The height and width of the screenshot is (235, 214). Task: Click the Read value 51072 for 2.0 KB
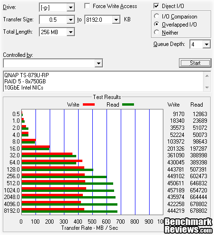tap(200, 128)
